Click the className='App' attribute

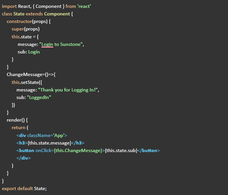point(46,135)
